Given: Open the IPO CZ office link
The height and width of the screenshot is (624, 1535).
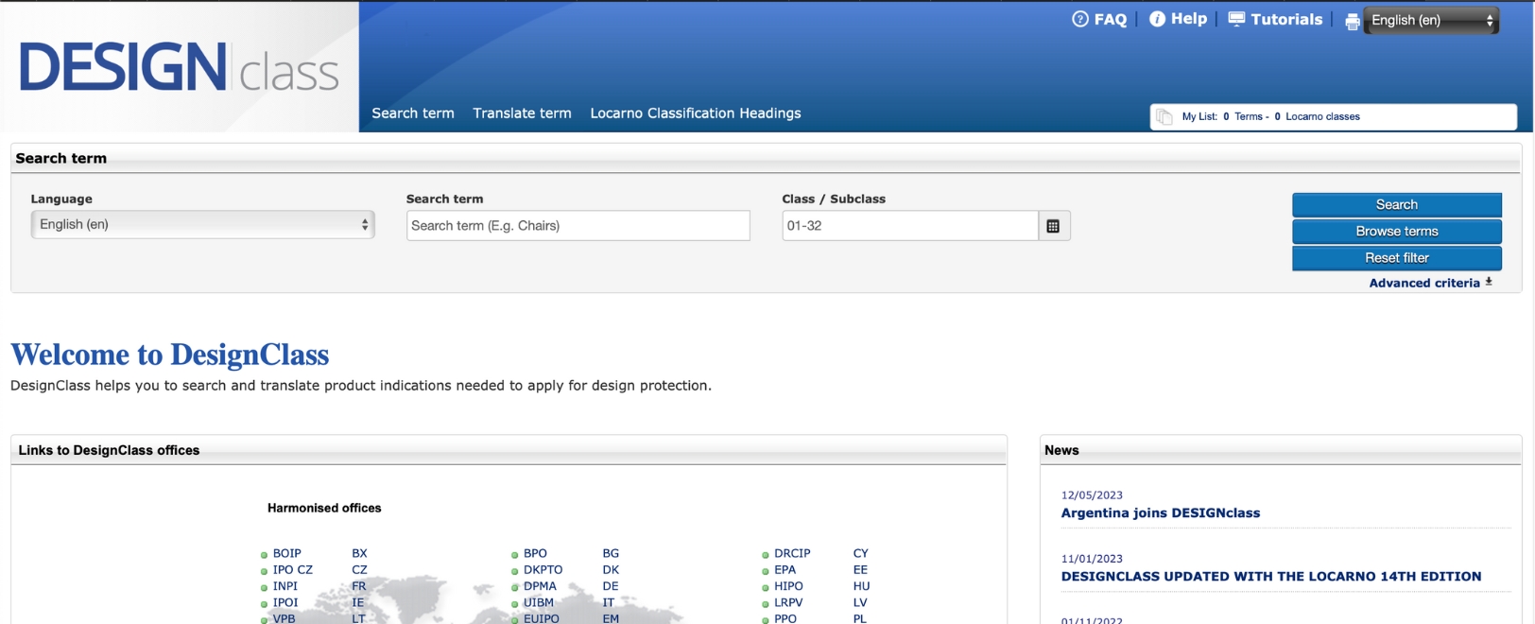Looking at the screenshot, I should pyautogui.click(x=293, y=569).
